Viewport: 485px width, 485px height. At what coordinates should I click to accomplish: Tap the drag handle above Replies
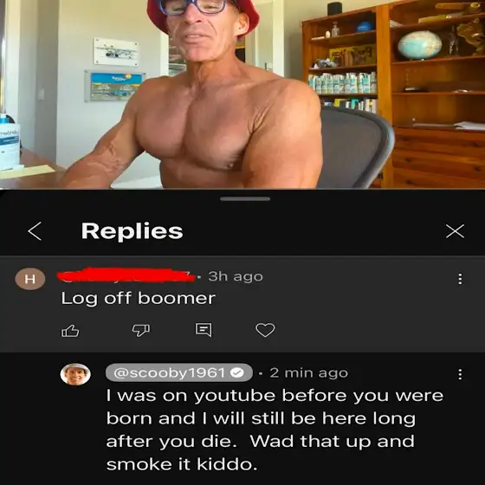click(245, 199)
